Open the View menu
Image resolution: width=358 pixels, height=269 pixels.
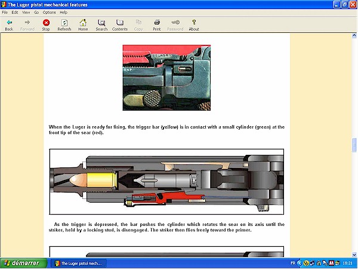pos(26,13)
